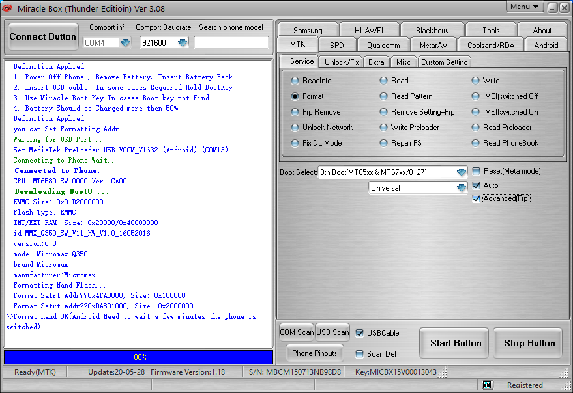Click the status bar grid icon beside Registered
The height and width of the screenshot is (393, 573).
tap(486, 385)
